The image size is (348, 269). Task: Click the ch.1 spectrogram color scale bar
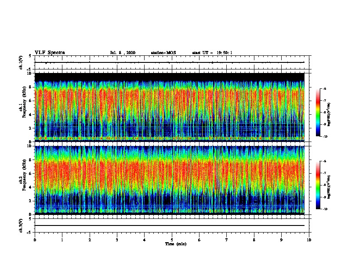click(318, 113)
